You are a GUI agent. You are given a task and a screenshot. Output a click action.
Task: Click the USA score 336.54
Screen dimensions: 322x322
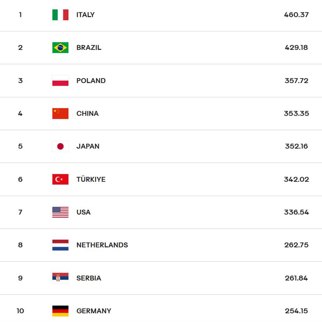coord(296,212)
